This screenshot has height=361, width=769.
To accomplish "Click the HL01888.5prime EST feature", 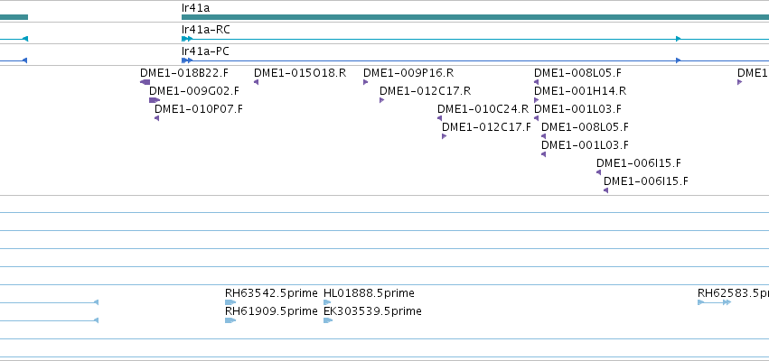I will tap(327, 302).
